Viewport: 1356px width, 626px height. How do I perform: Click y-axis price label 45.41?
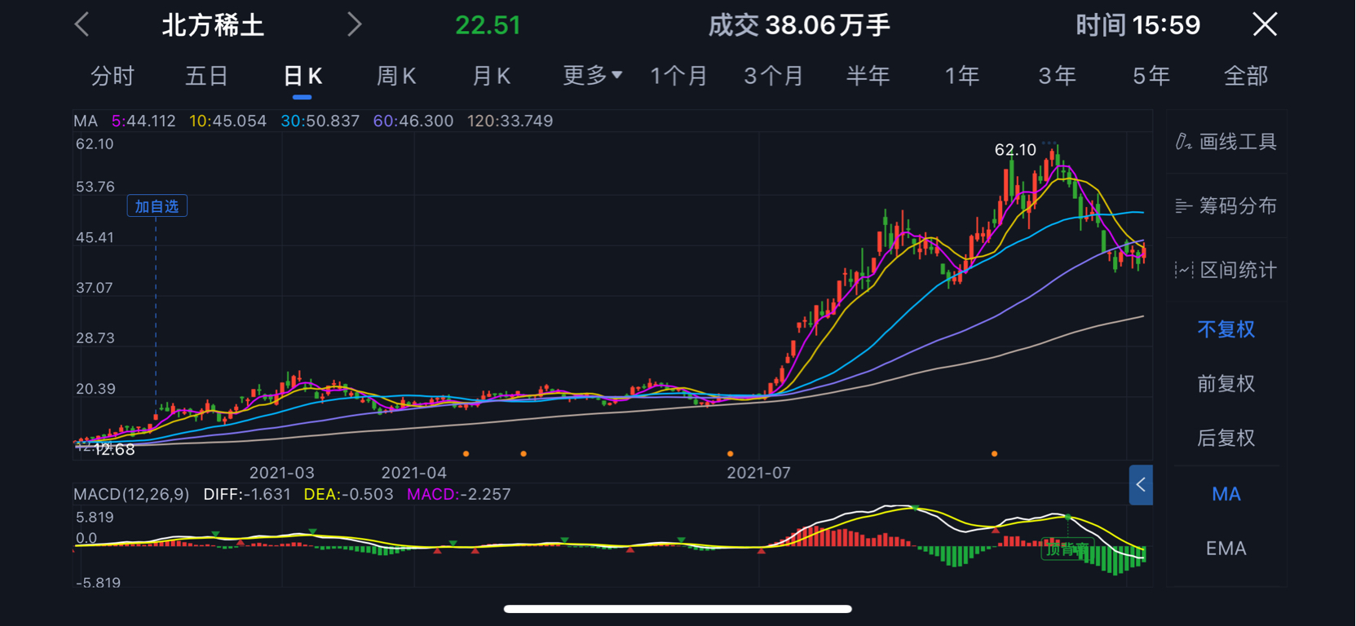95,238
